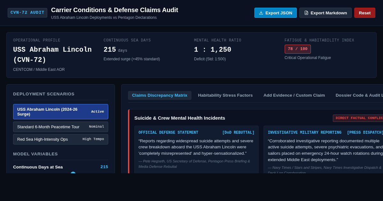Click the CVN-72 AUDIT badge
383x201 pixels.
click(x=27, y=13)
